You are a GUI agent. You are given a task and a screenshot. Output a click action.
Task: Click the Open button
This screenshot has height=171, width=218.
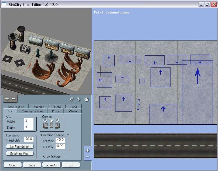click(x=12, y=165)
